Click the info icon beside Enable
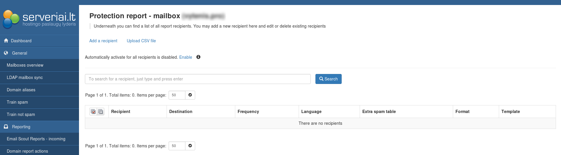This screenshot has width=561, height=155. click(198, 57)
